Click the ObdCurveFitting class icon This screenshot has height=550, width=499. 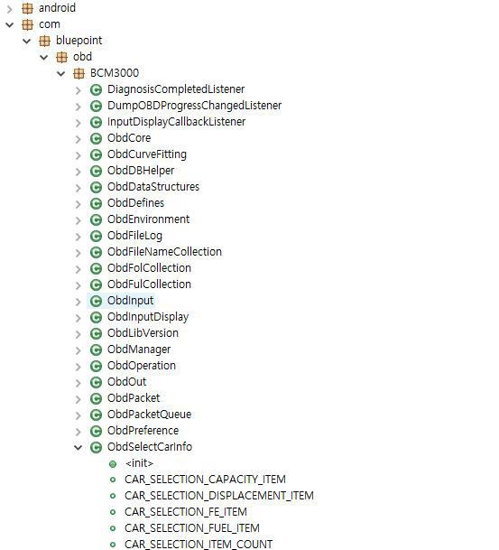96,154
